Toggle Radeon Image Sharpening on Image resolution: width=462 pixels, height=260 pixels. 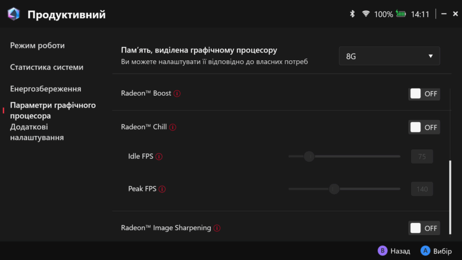coord(424,228)
